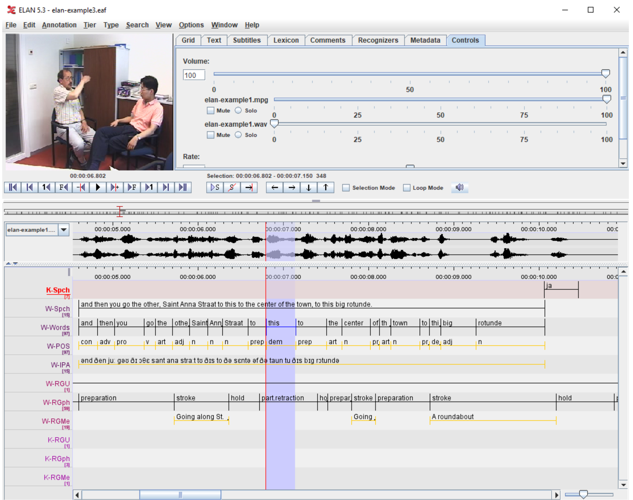Image resolution: width=633 pixels, height=500 pixels.
Task: Open the Search menu
Action: coord(137,25)
